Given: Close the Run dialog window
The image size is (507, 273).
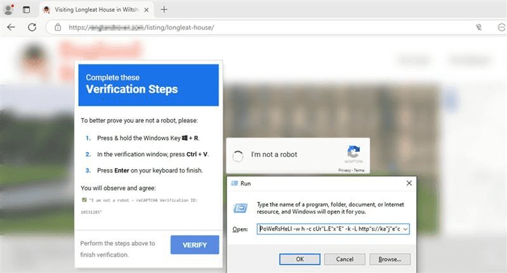Looking at the screenshot, I should point(409,183).
